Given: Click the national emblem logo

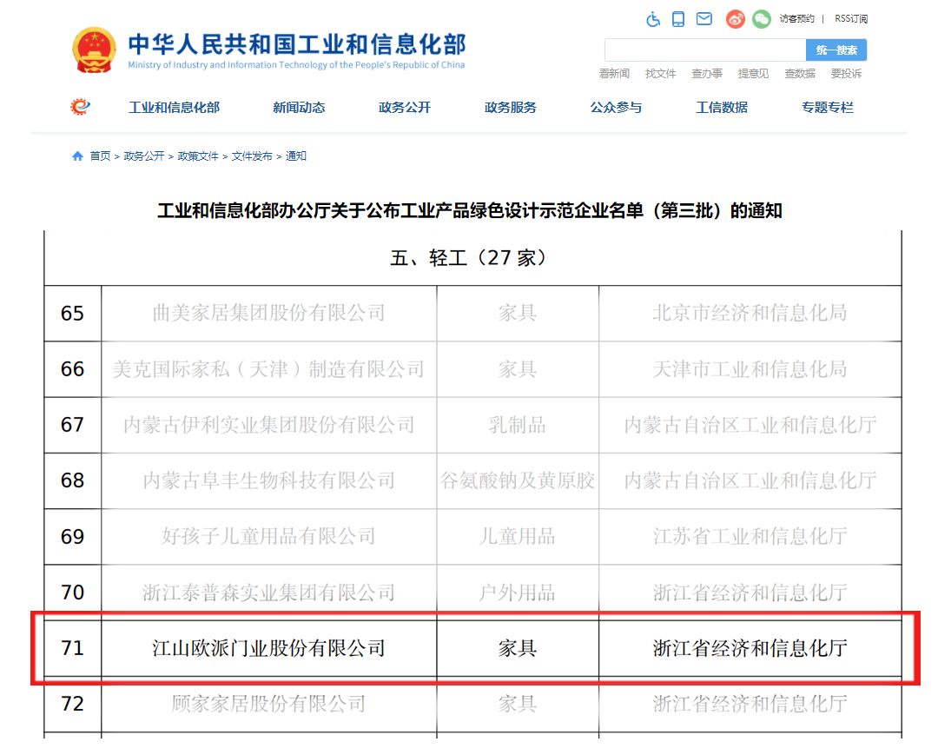Looking at the screenshot, I should coord(93,50).
